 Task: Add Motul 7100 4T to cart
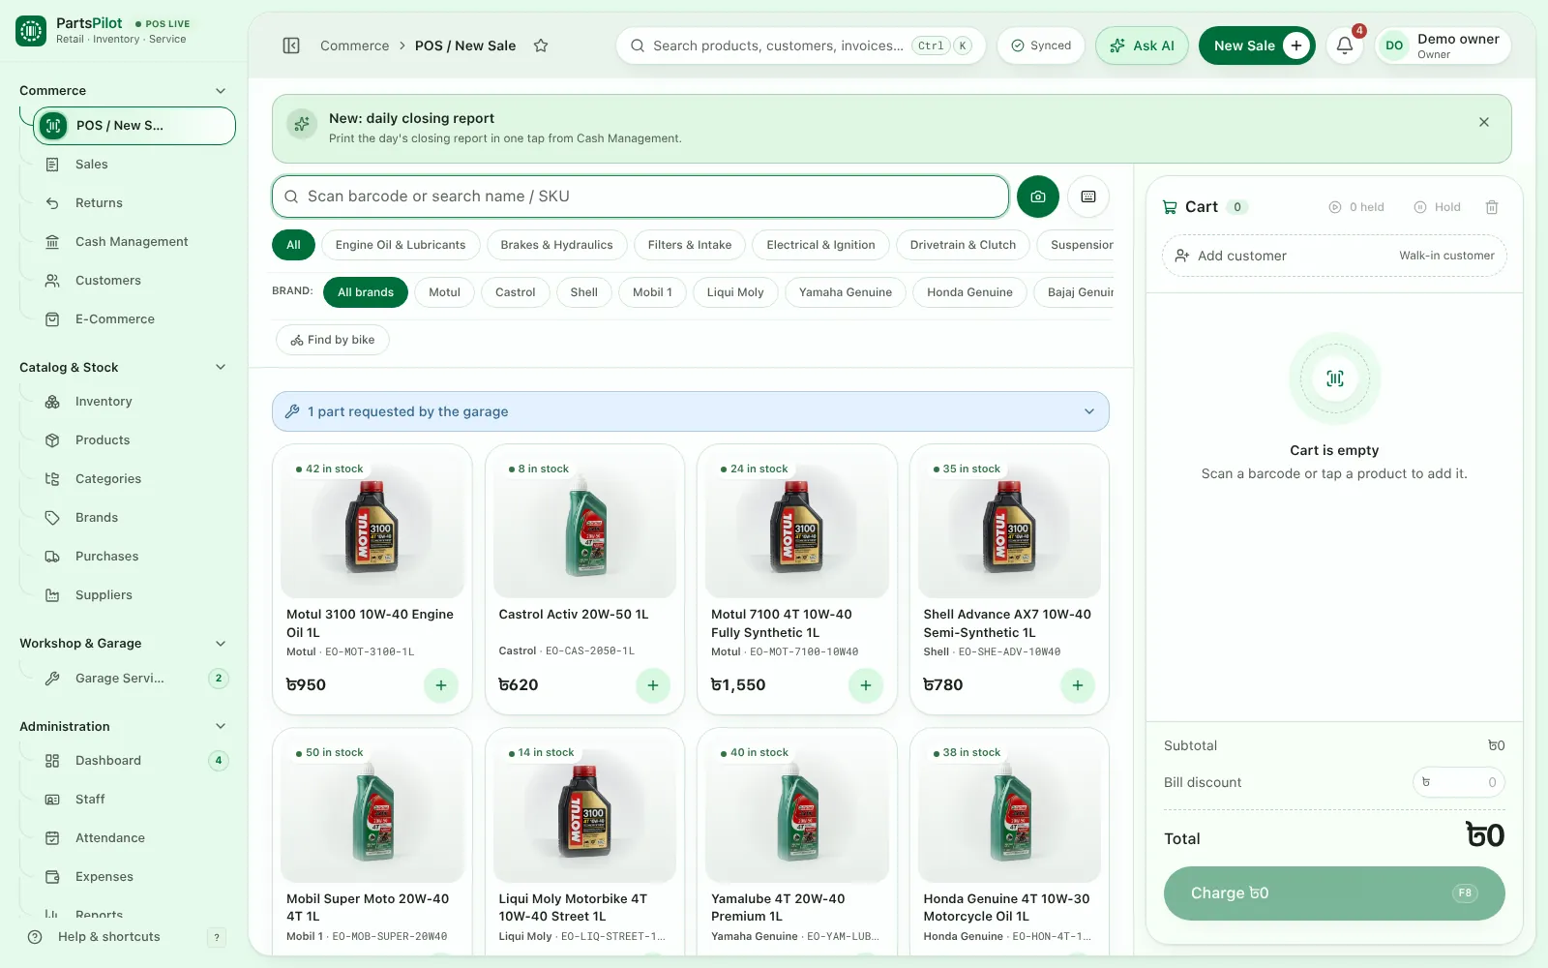click(x=866, y=685)
